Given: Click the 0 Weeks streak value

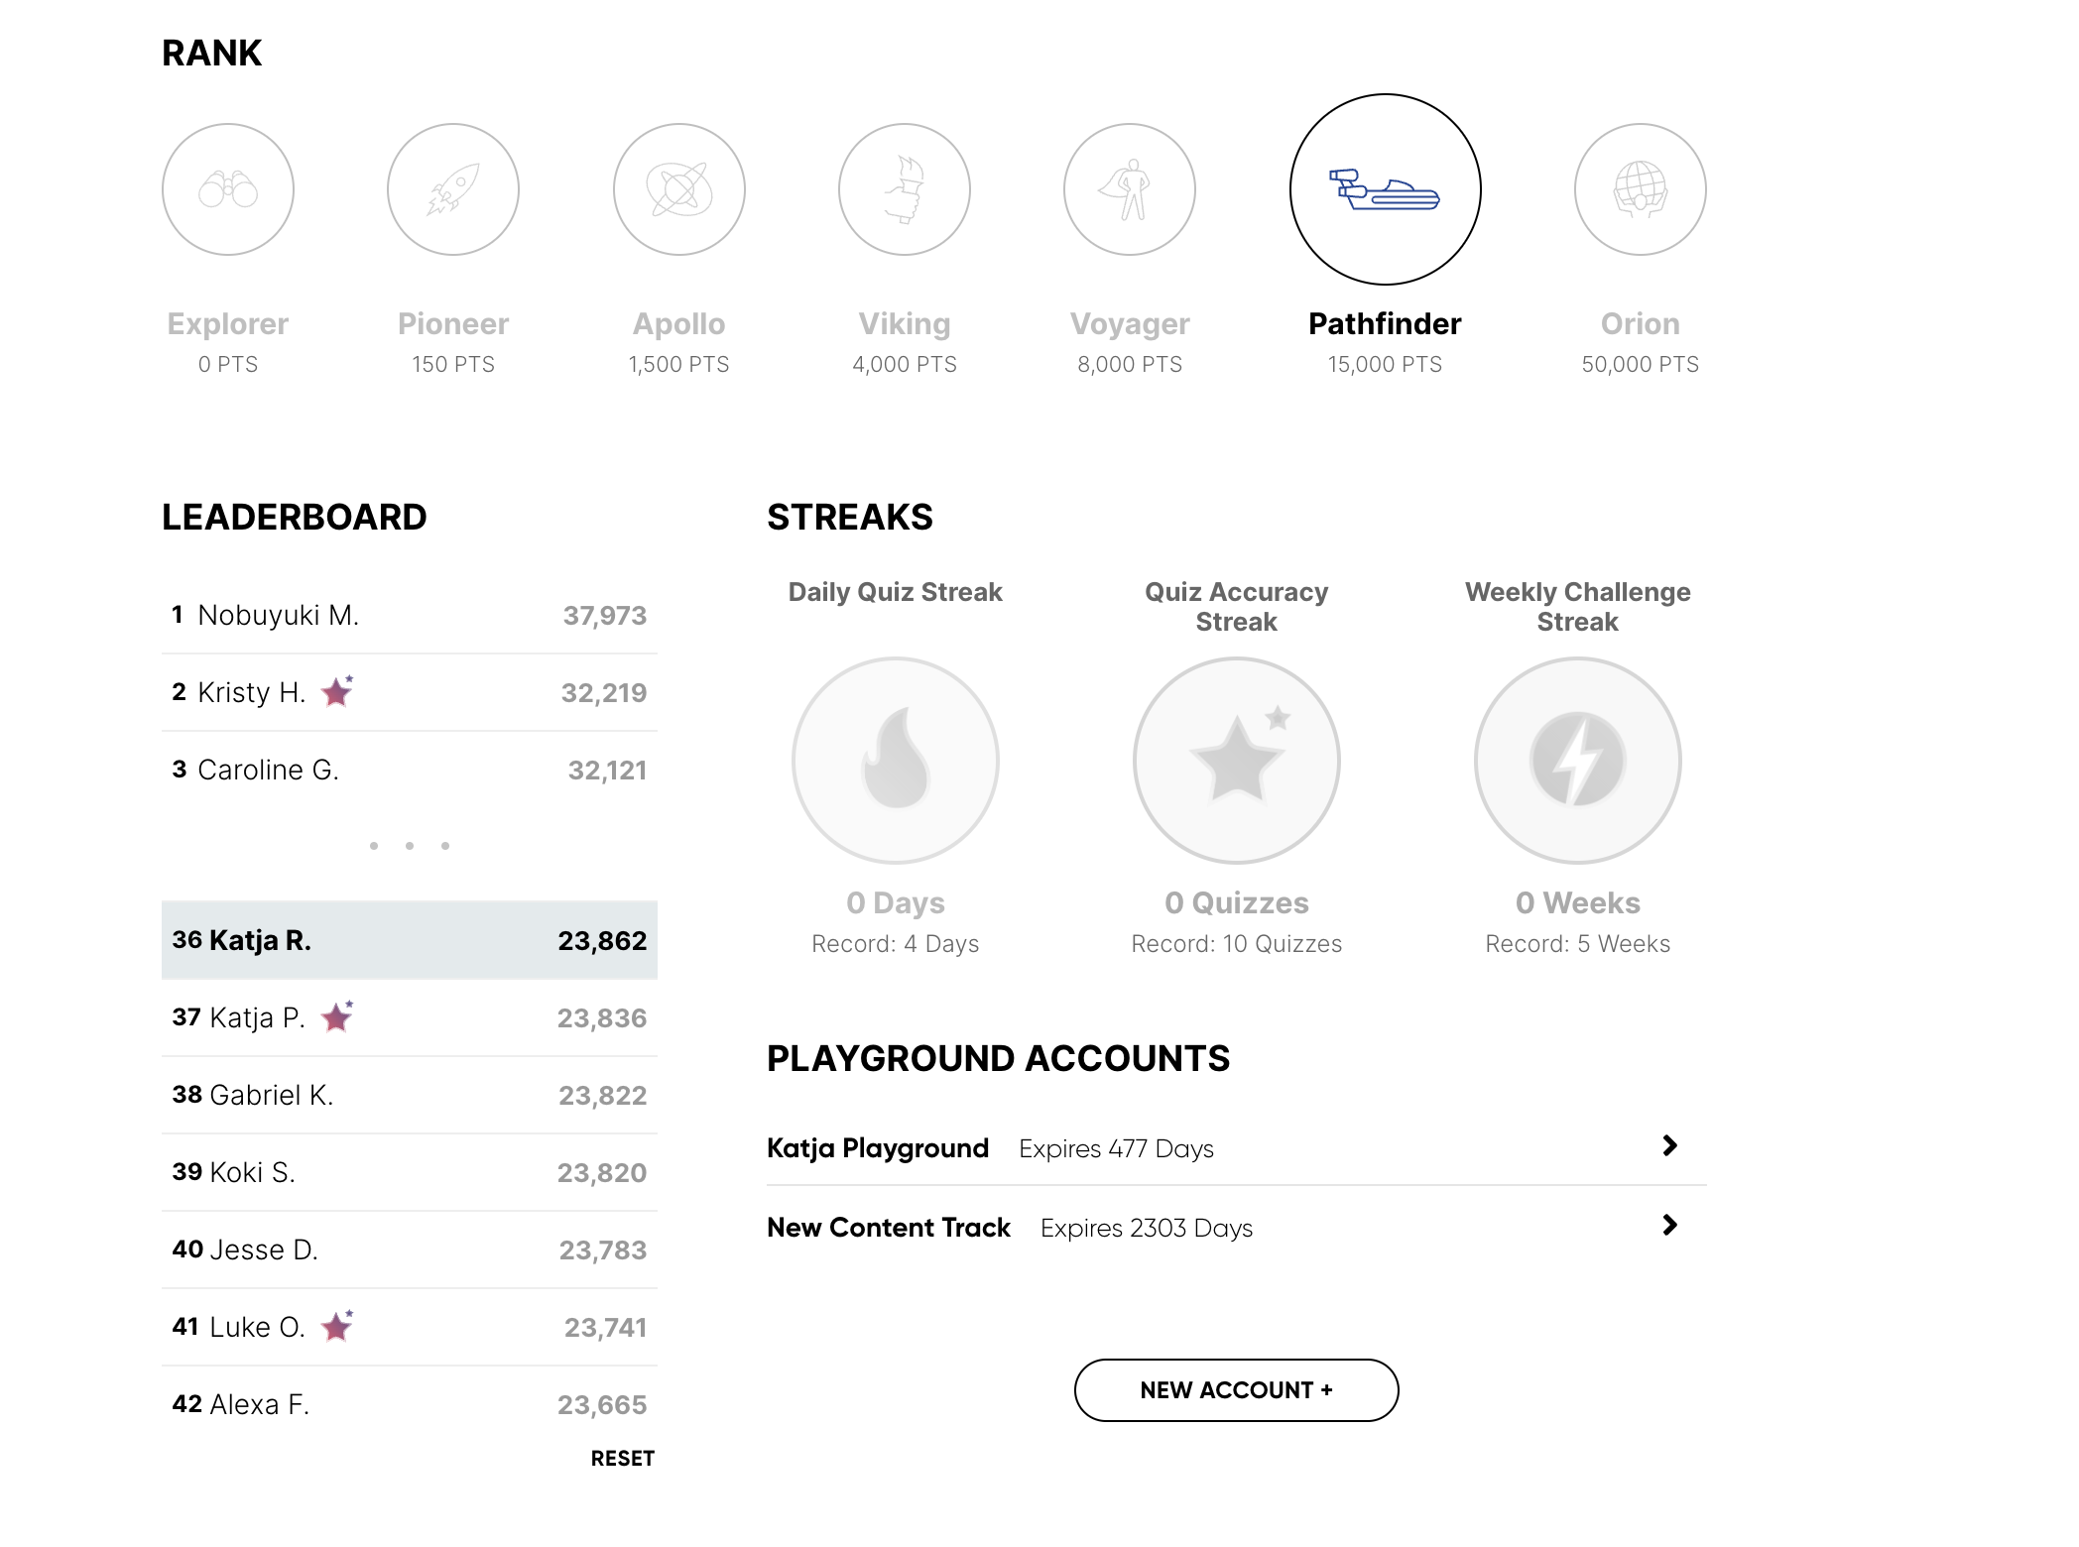Looking at the screenshot, I should (x=1578, y=903).
